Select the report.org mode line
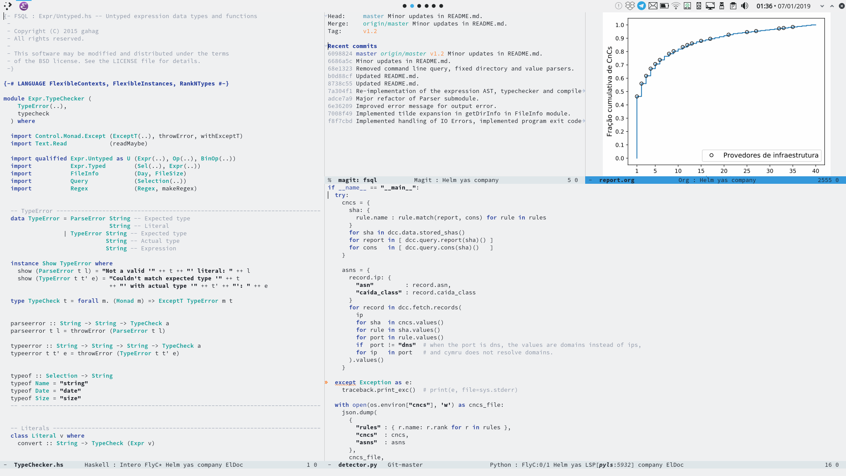 pyautogui.click(x=616, y=180)
